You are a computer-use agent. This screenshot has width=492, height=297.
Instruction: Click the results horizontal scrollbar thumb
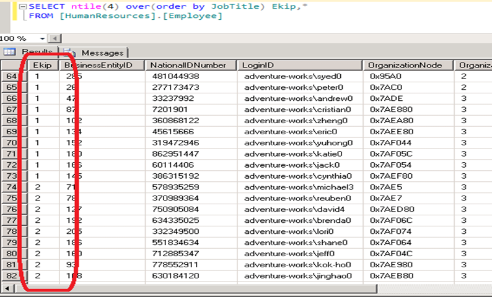[195, 288]
